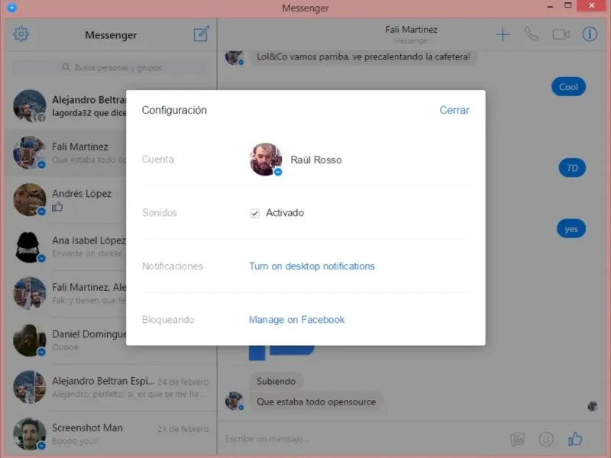Open conversation info icon
611x458 pixels.
coord(590,34)
